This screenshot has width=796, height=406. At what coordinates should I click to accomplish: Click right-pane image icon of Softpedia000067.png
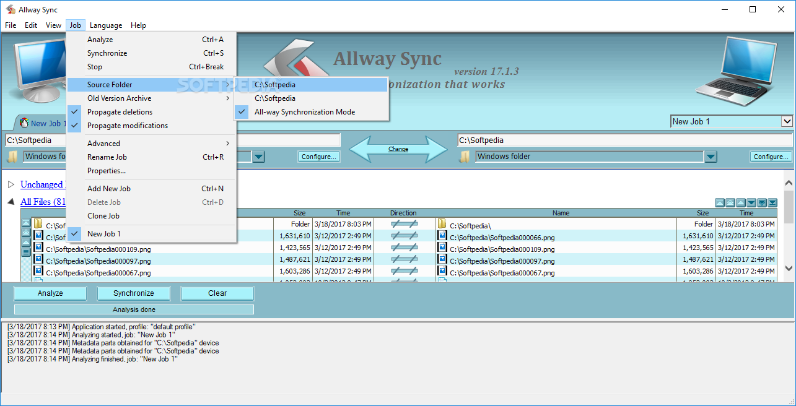coord(442,270)
